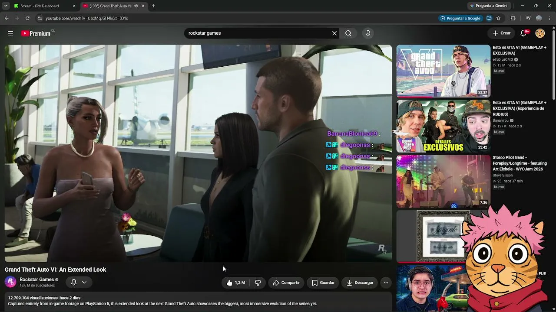
Task: Click the magnifying glass search button
Action: coord(348,33)
